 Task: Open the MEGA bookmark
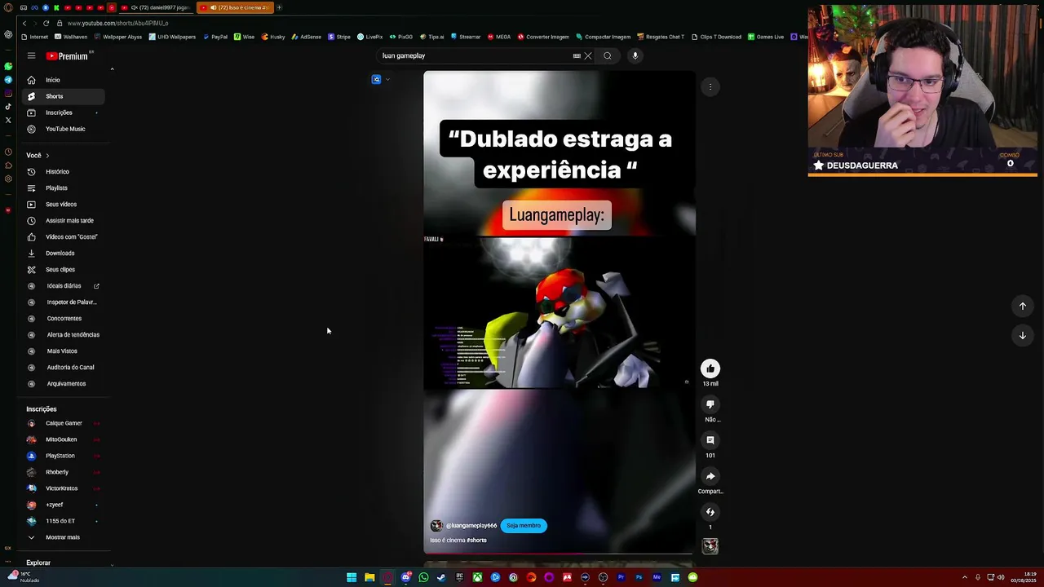coord(499,37)
